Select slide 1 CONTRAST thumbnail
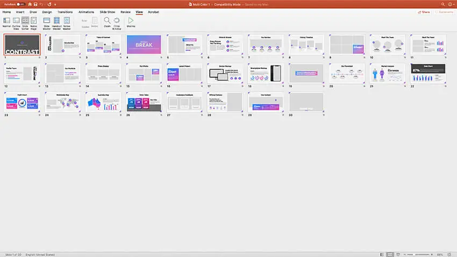Screen dimensions: 457x257 click(22, 45)
